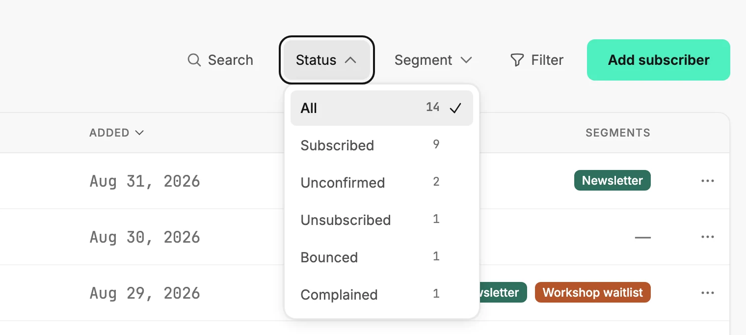
Task: Open more options for Aug 29 row
Action: tap(708, 293)
